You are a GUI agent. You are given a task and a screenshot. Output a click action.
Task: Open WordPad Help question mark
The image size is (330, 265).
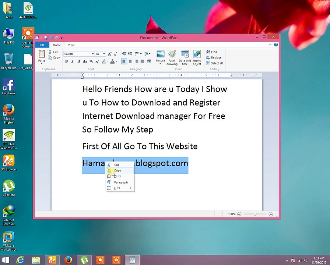[x=276, y=45]
